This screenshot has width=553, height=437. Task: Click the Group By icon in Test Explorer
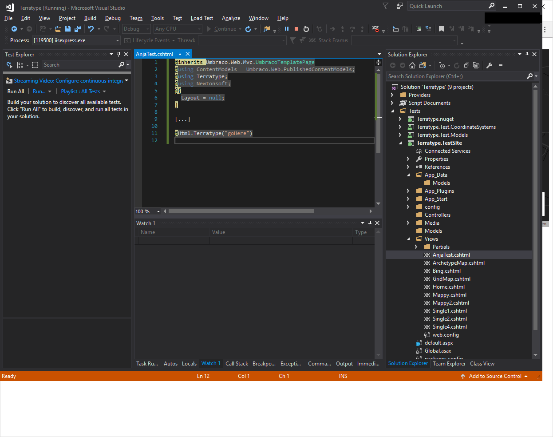coord(20,65)
